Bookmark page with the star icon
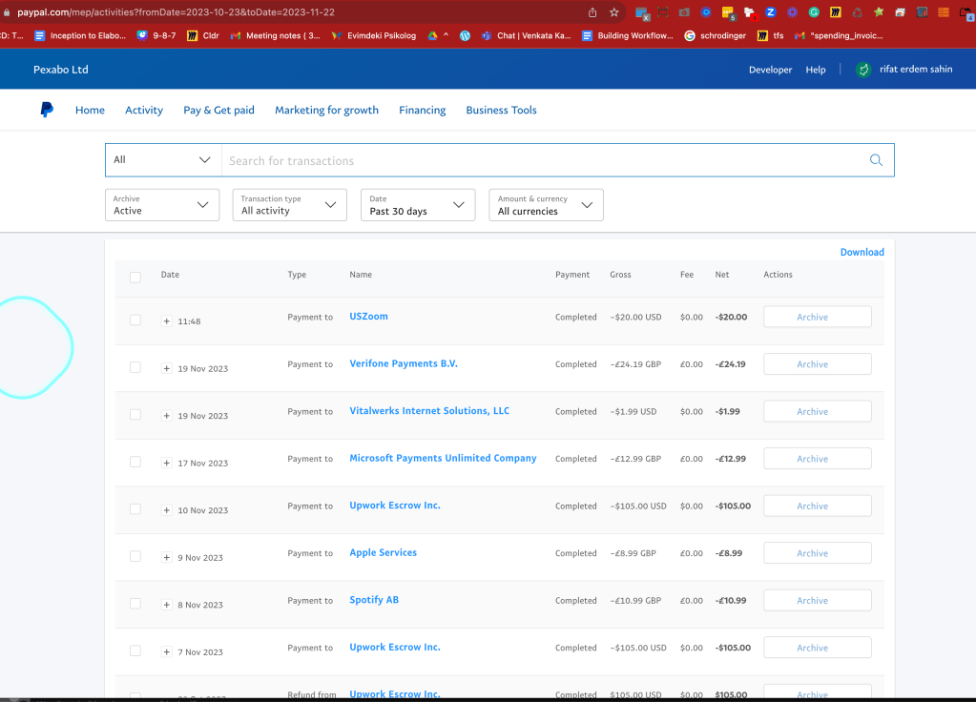The width and height of the screenshot is (976, 702). (614, 12)
